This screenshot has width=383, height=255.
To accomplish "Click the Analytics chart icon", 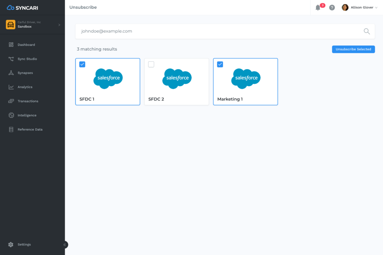I will tap(11, 87).
